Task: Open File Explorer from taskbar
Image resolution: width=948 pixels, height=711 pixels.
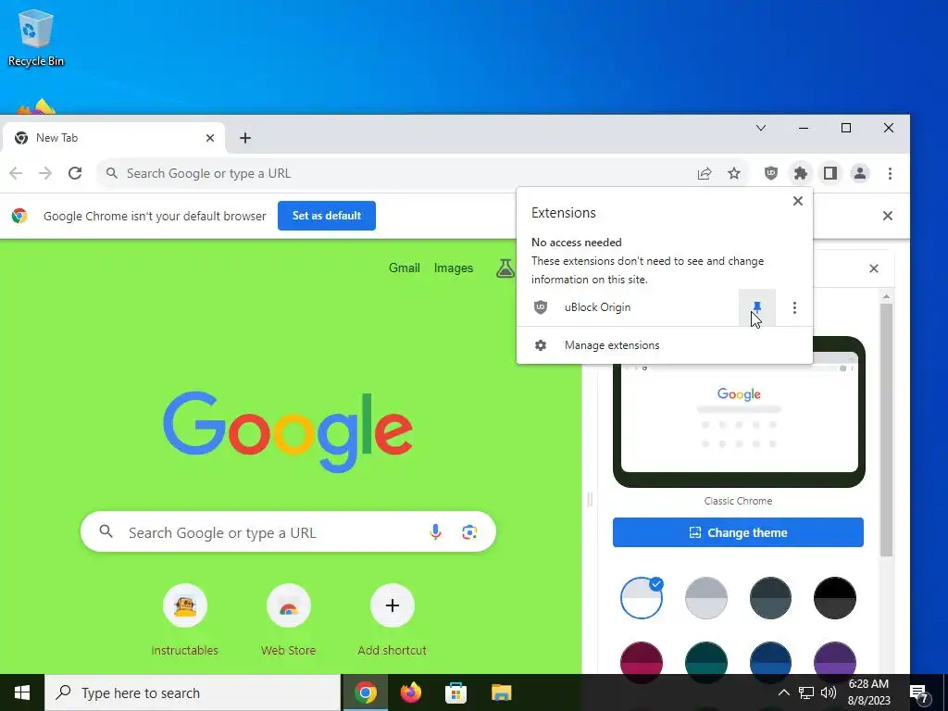Action: (x=501, y=692)
